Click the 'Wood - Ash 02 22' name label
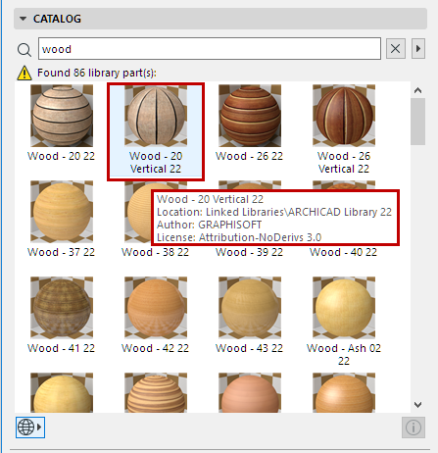This screenshot has height=453, width=438. pos(344,354)
